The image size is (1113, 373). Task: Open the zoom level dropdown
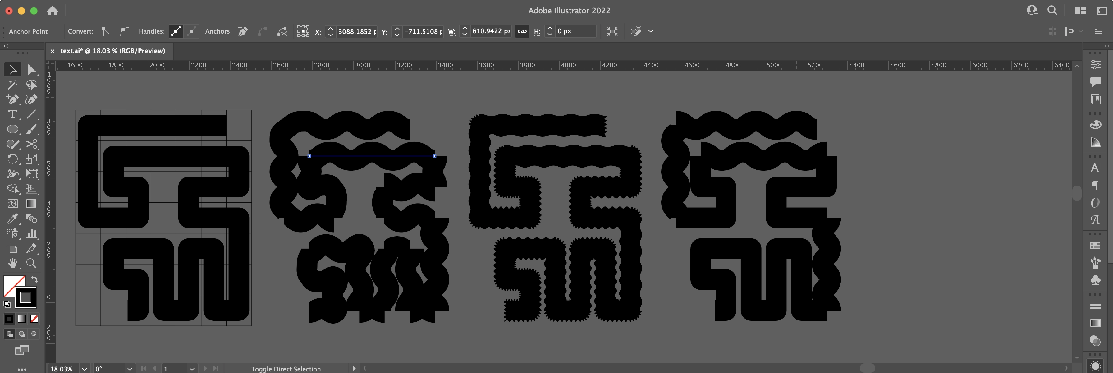coord(85,369)
